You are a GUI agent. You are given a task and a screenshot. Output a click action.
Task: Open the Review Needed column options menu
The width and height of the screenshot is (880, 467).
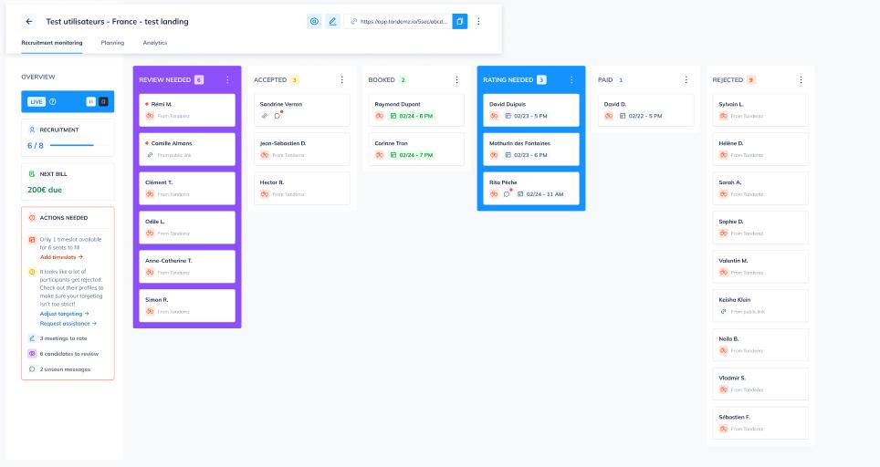(x=227, y=79)
